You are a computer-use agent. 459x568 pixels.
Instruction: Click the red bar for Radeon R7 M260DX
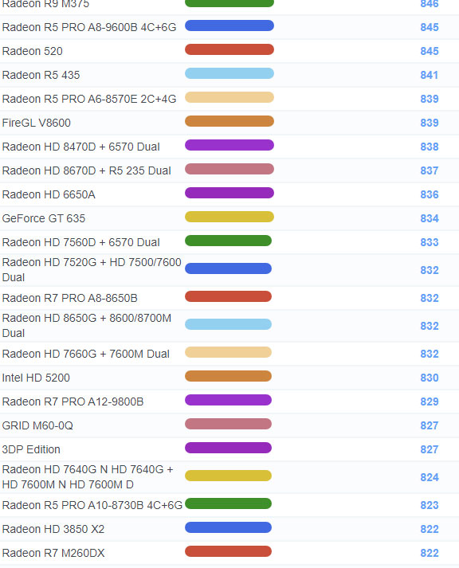[228, 552]
